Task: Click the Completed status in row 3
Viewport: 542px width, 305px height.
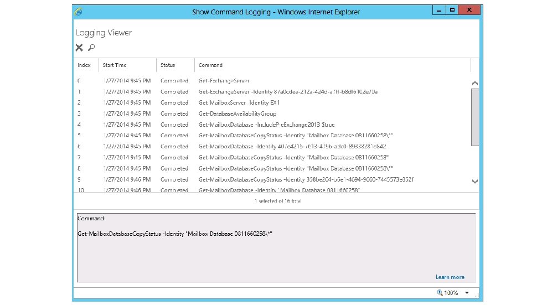Action: coord(174,113)
